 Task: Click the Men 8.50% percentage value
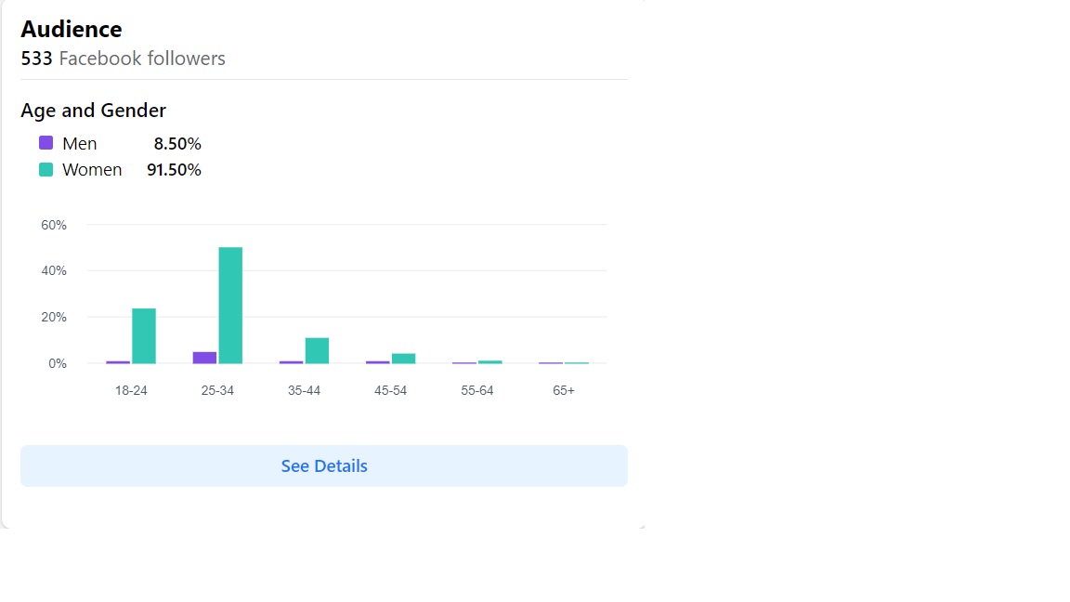(177, 144)
